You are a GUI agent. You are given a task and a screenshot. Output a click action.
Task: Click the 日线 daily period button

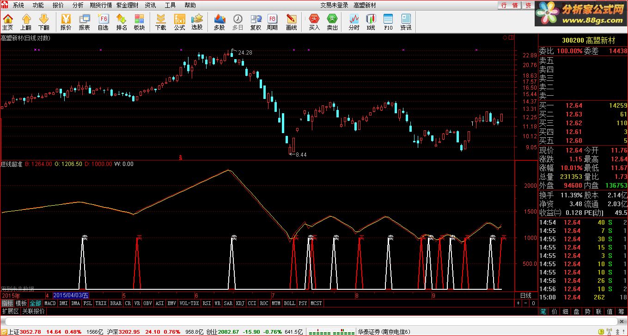pyautogui.click(x=526, y=295)
